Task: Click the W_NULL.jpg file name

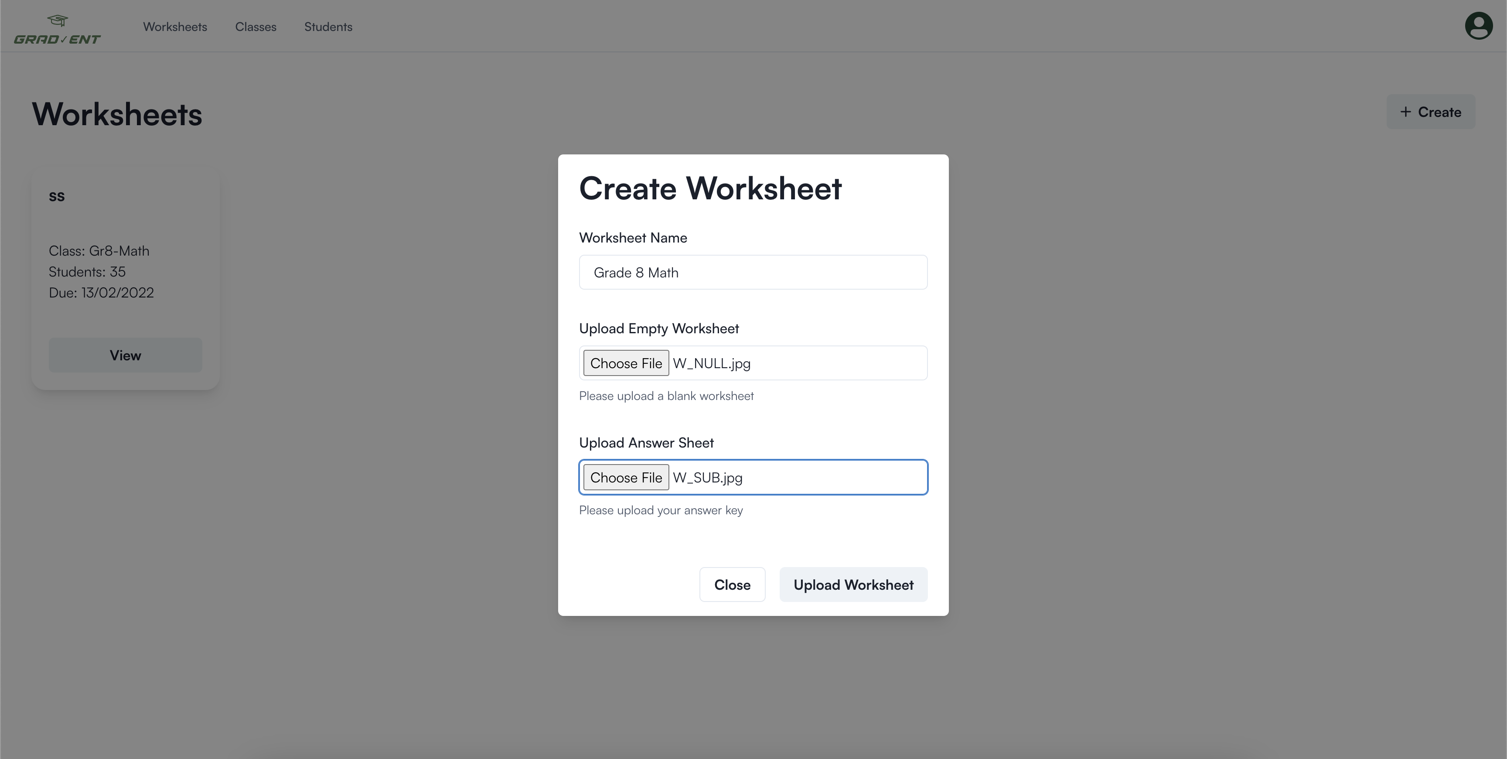Action: coord(712,363)
